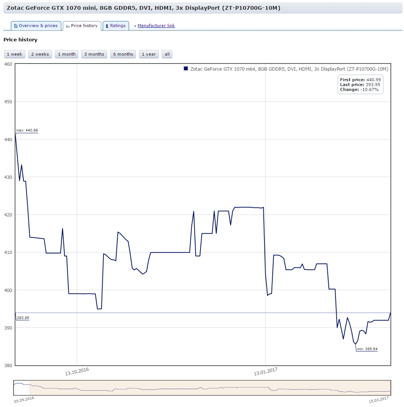Click the overview range selector strip
The height and width of the screenshot is (407, 404).
click(x=202, y=388)
